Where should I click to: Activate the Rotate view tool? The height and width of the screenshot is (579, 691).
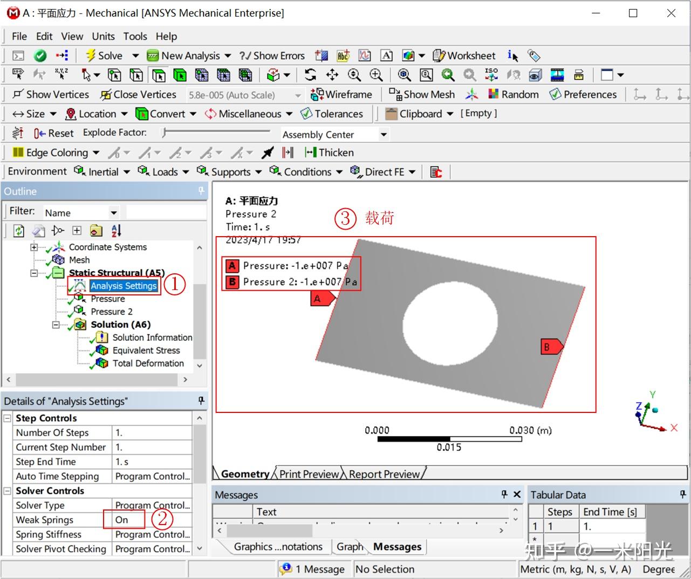(x=310, y=75)
